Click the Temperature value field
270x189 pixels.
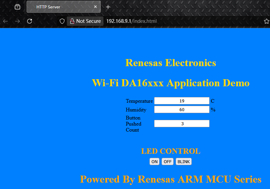pos(182,101)
